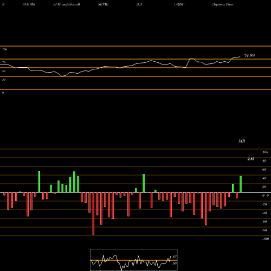Click the "100" label on the RSI axis
Image resolution: width=271 pixels, height=271 pixels.
click(4, 49)
